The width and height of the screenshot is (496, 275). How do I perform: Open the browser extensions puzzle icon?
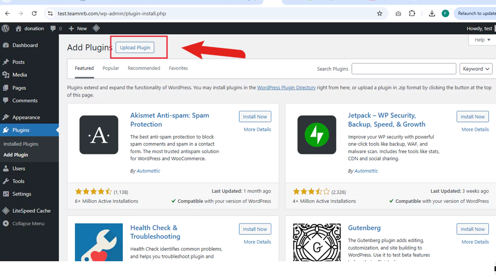tap(412, 13)
